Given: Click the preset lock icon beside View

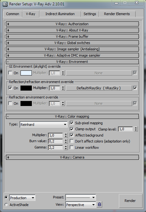Looking at the screenshot, I should click(x=99, y=204).
